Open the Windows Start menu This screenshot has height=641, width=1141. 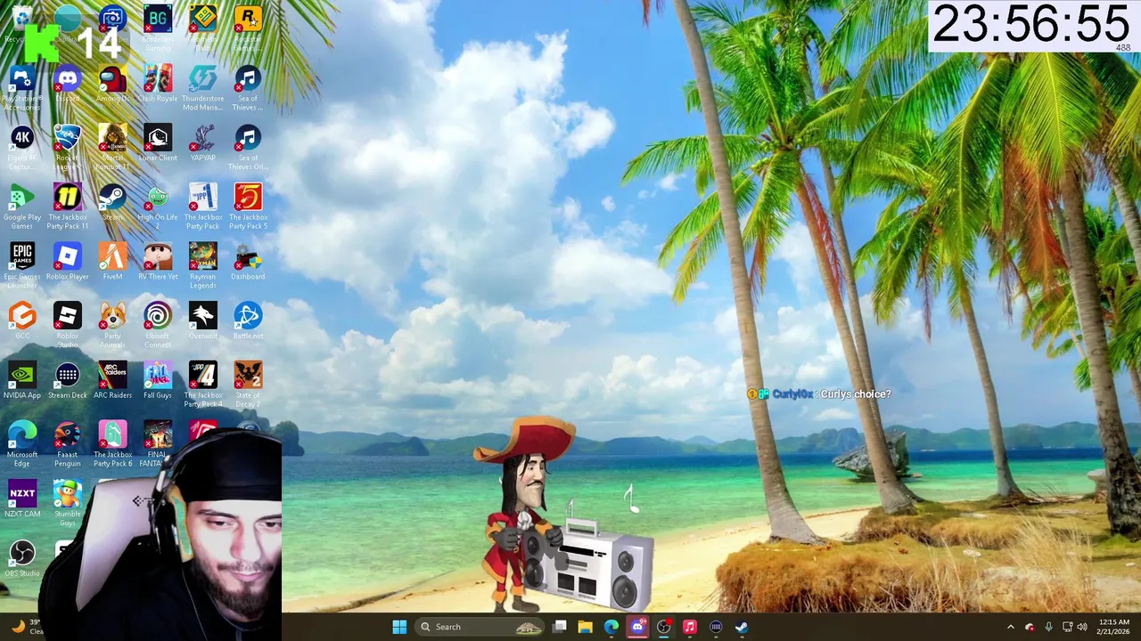[x=399, y=627]
